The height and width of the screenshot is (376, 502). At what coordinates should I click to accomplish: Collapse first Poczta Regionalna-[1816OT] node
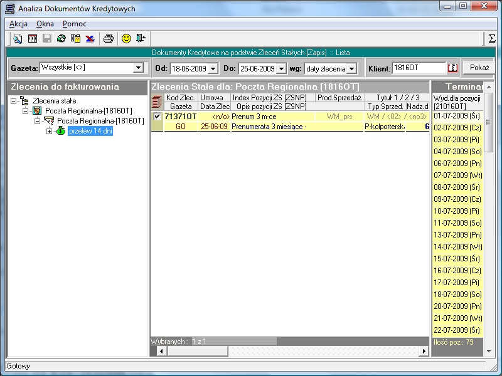pyautogui.click(x=25, y=112)
